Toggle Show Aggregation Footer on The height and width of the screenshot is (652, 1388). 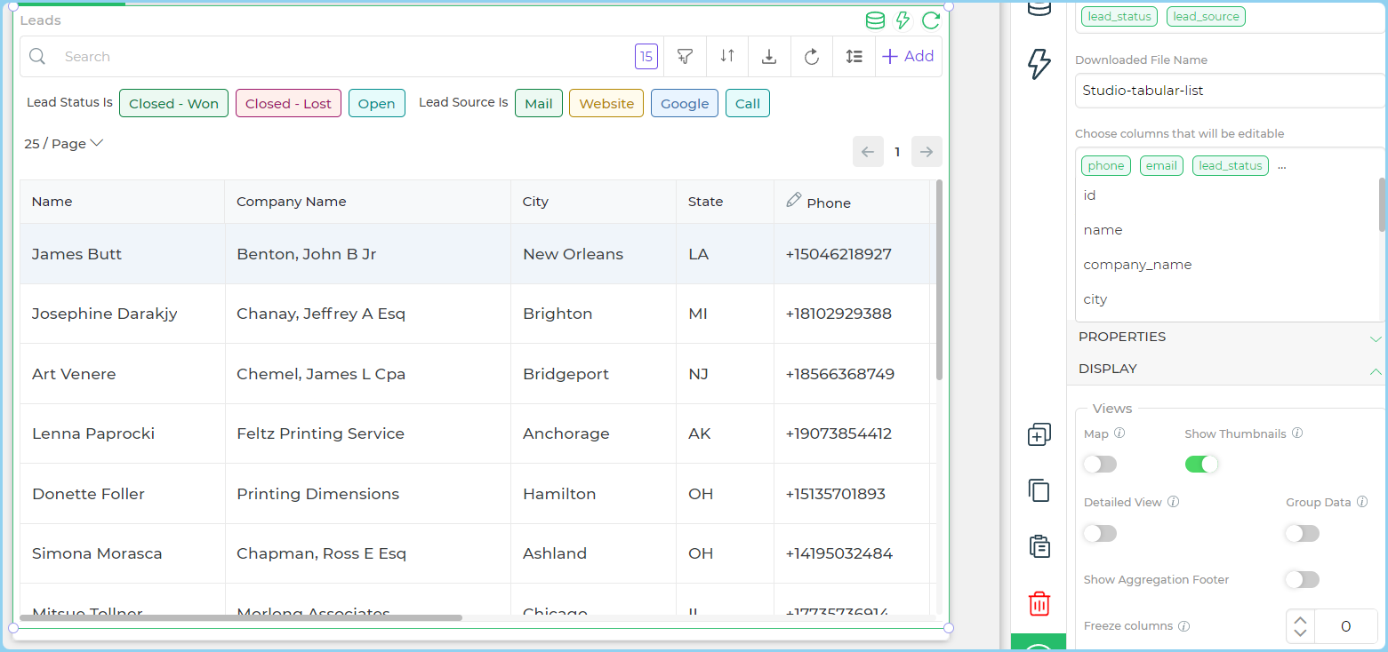point(1302,579)
